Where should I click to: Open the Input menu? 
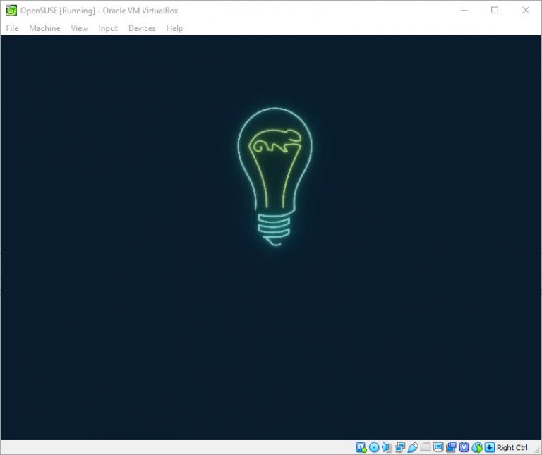108,28
